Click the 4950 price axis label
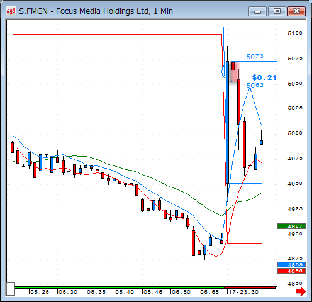Screen dimensions: 312x302 [x=295, y=184]
